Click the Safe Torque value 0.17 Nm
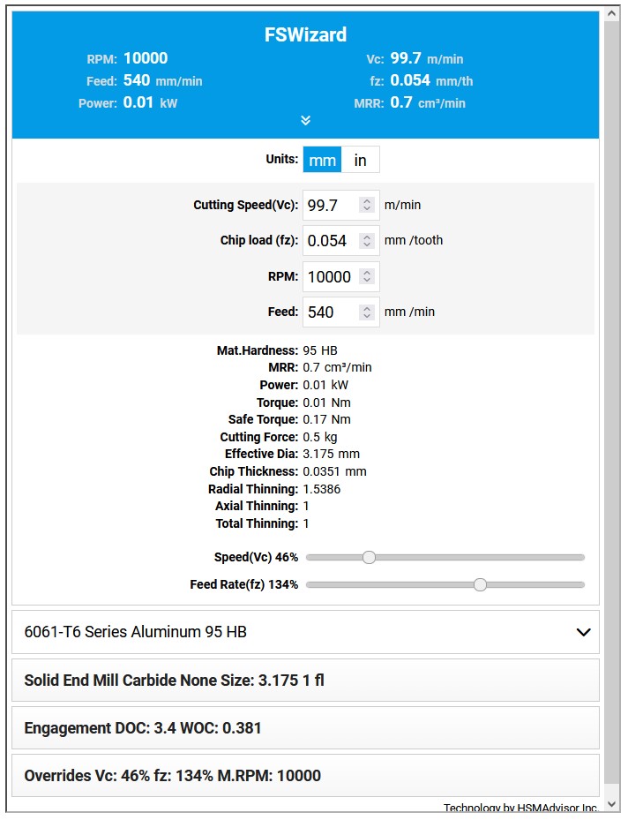Image resolution: width=628 pixels, height=820 pixels. coord(327,419)
